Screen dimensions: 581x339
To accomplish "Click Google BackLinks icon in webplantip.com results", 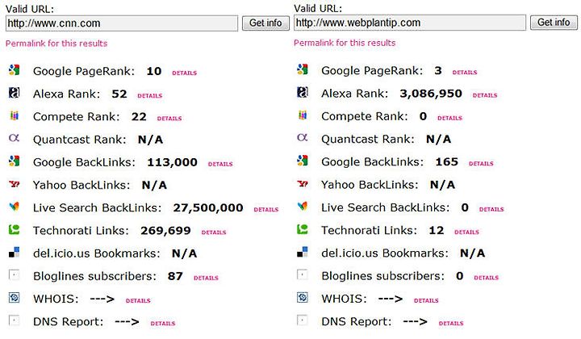I will [303, 161].
